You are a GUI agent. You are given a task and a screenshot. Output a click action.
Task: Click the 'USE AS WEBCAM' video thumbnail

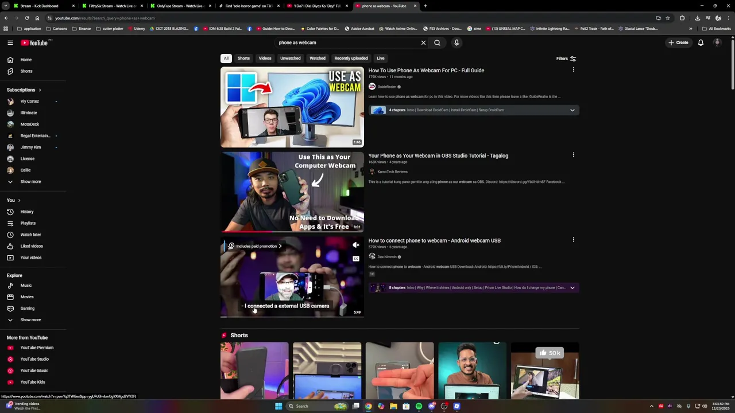point(292,107)
